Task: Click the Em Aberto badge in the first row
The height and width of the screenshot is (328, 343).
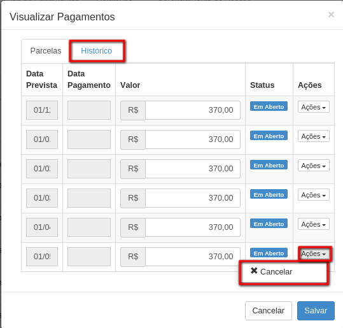Action: 269,106
